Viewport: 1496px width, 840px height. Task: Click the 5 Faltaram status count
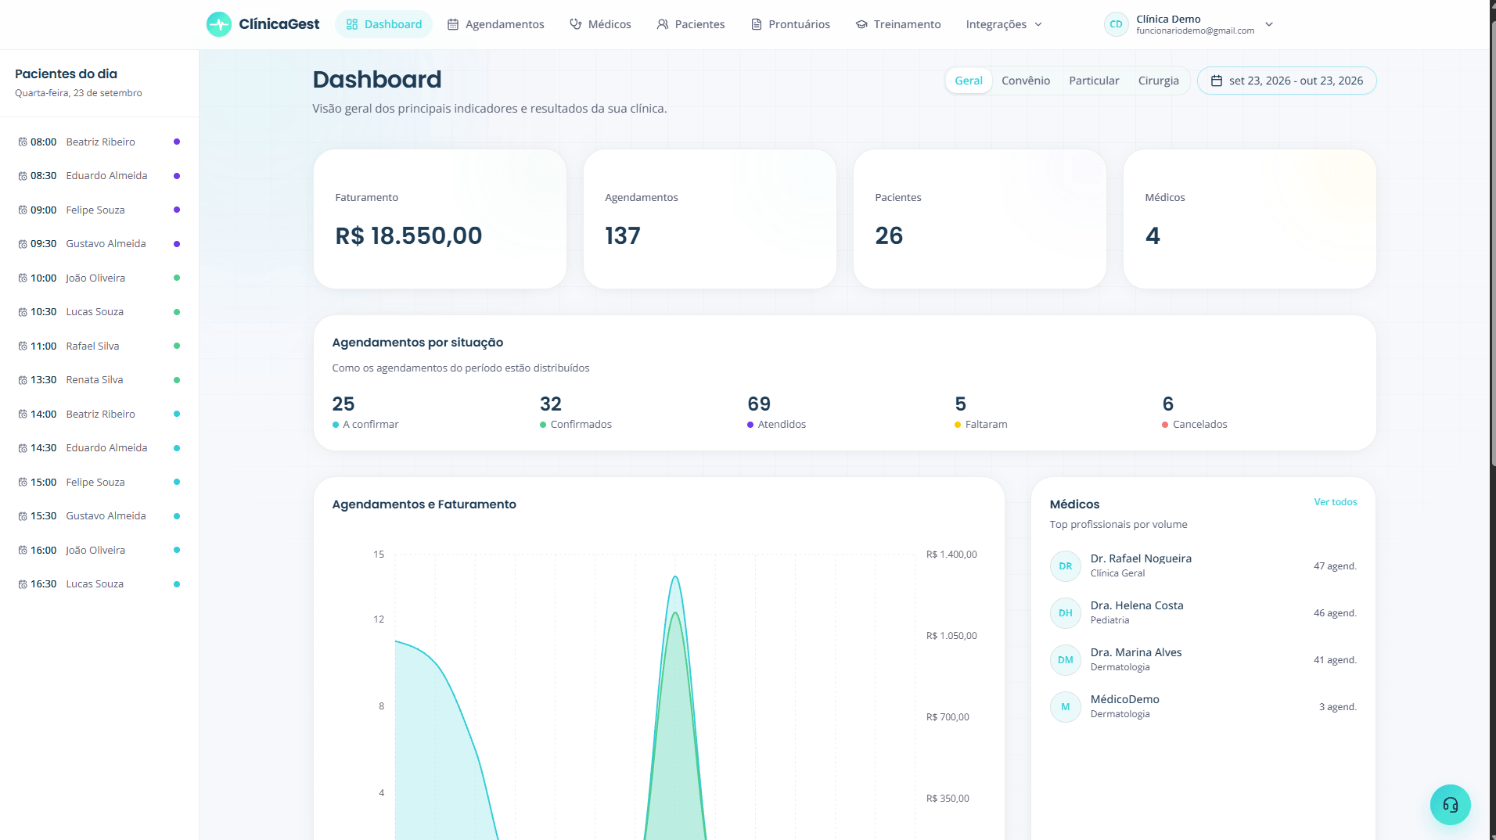point(981,412)
